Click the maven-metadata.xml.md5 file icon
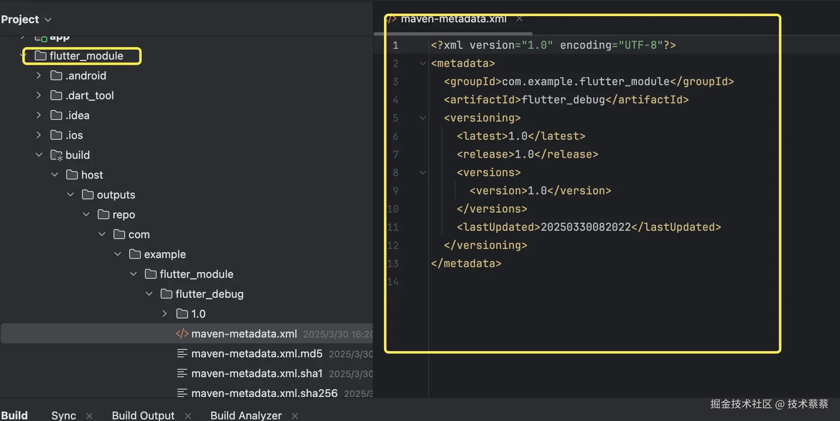840x421 pixels. (182, 354)
